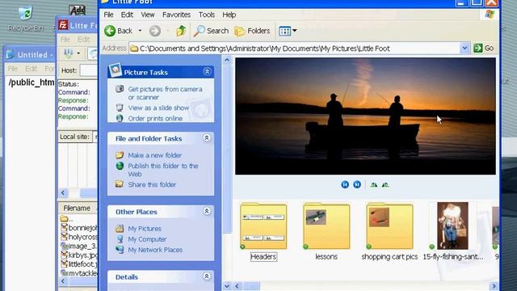Click the filmstrip horizontal scroll left arrow
The height and width of the screenshot is (291, 517).
point(237,286)
